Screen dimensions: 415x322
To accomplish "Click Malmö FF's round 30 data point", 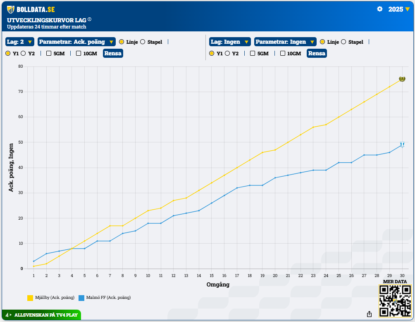I will pyautogui.click(x=402, y=145).
